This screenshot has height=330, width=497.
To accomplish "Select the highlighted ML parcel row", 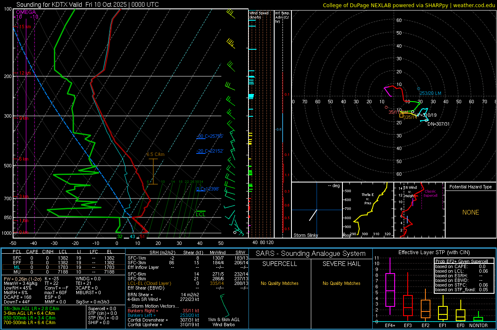I will click(x=64, y=267).
